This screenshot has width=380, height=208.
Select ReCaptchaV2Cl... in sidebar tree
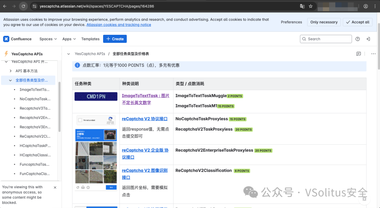[x=35, y=136]
